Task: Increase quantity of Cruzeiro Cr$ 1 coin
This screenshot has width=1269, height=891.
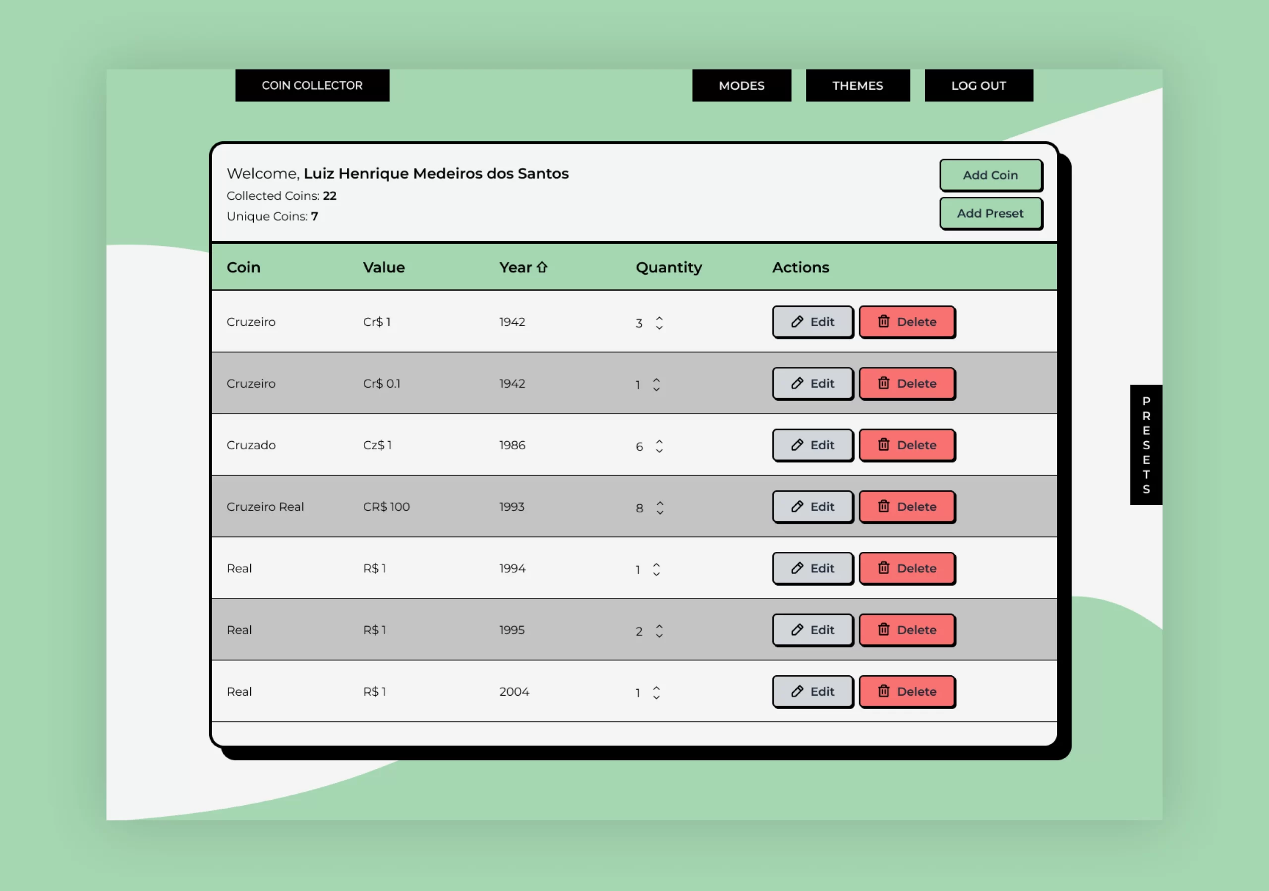Action: [x=659, y=318]
